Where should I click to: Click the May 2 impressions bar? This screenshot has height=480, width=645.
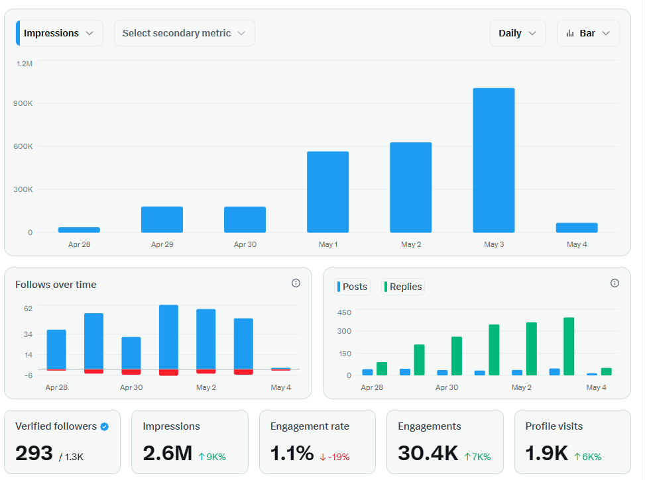411,187
